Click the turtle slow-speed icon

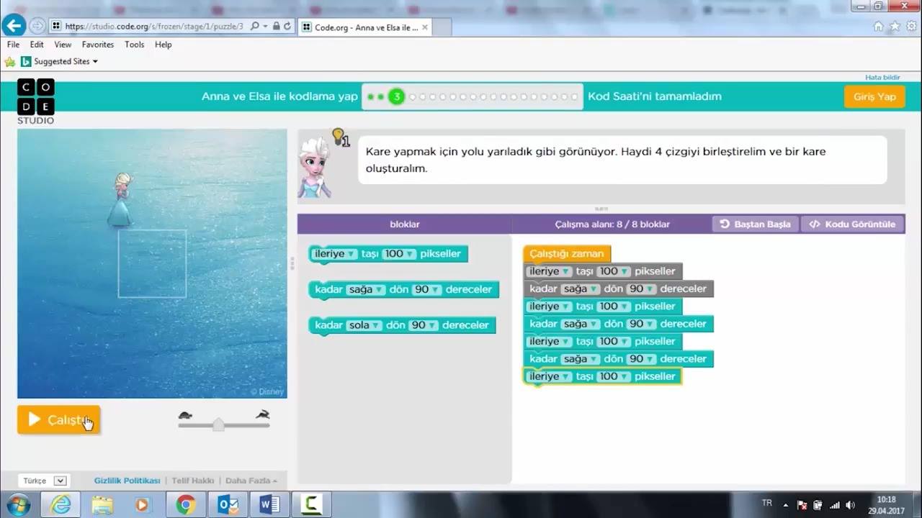click(x=186, y=415)
